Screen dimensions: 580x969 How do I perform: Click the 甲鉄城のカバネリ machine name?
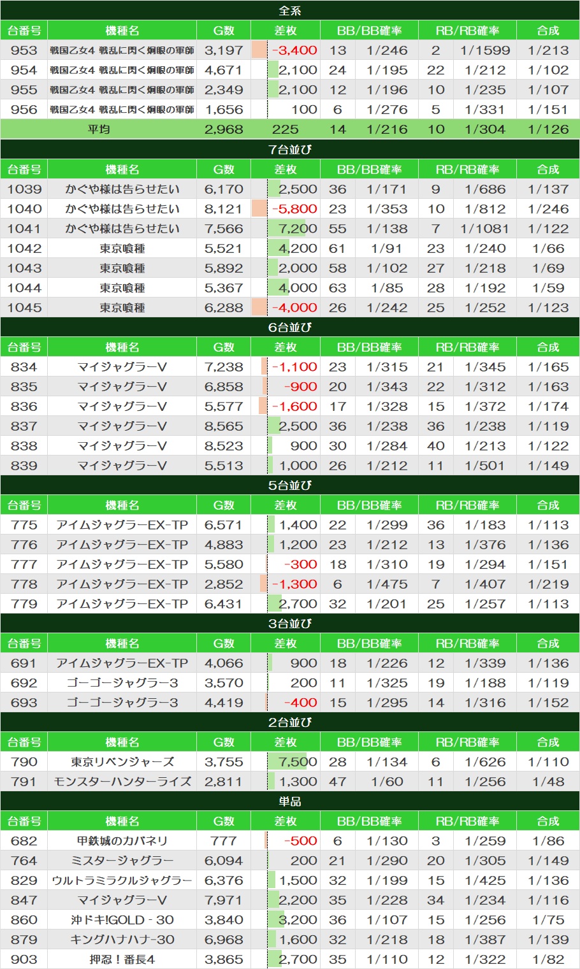[122, 841]
